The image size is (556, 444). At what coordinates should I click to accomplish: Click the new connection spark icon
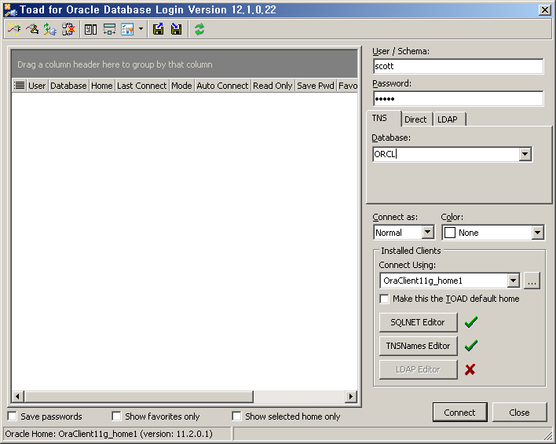(13, 29)
